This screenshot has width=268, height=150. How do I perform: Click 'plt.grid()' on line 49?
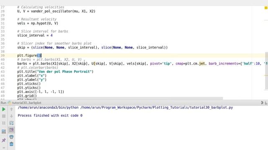[27, 96]
